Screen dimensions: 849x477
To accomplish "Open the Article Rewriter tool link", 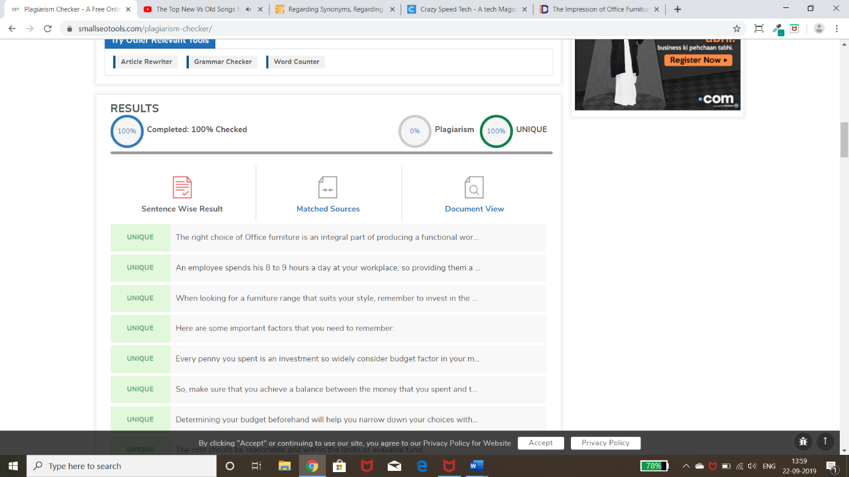I will 146,62.
